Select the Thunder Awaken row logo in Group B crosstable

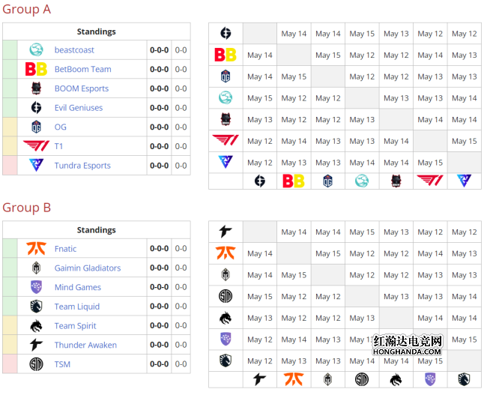tap(226, 232)
